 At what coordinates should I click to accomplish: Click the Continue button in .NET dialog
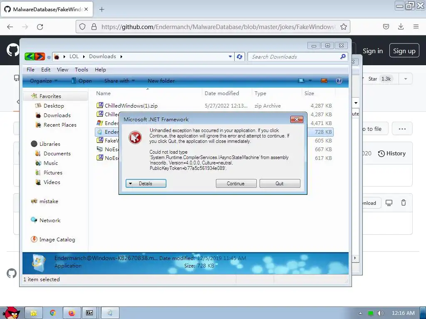[236, 183]
